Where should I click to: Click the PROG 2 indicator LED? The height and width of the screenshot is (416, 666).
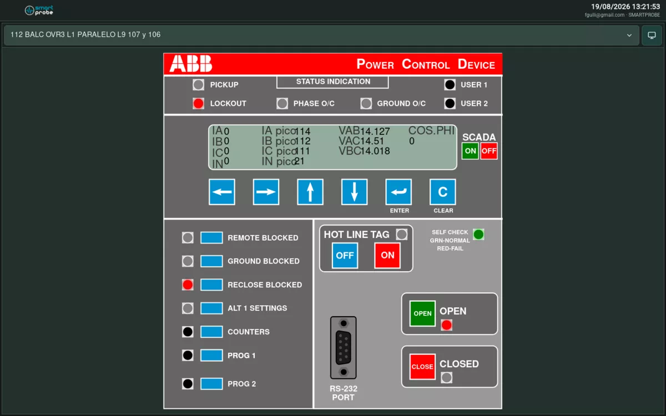(188, 383)
